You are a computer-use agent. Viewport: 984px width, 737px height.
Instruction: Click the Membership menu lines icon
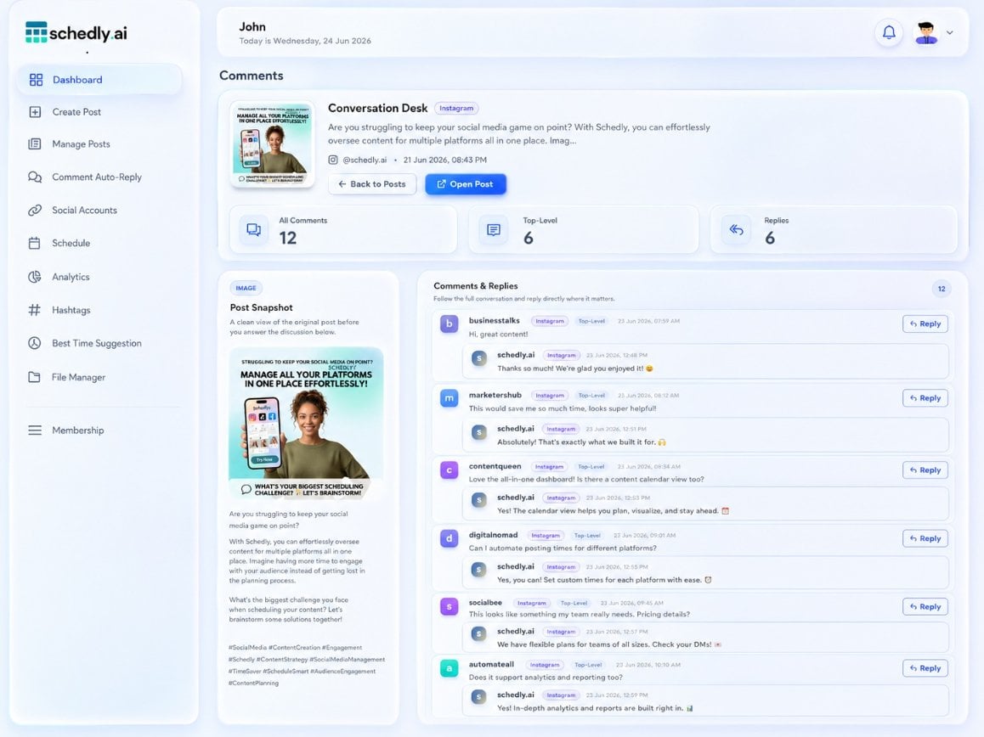point(35,430)
